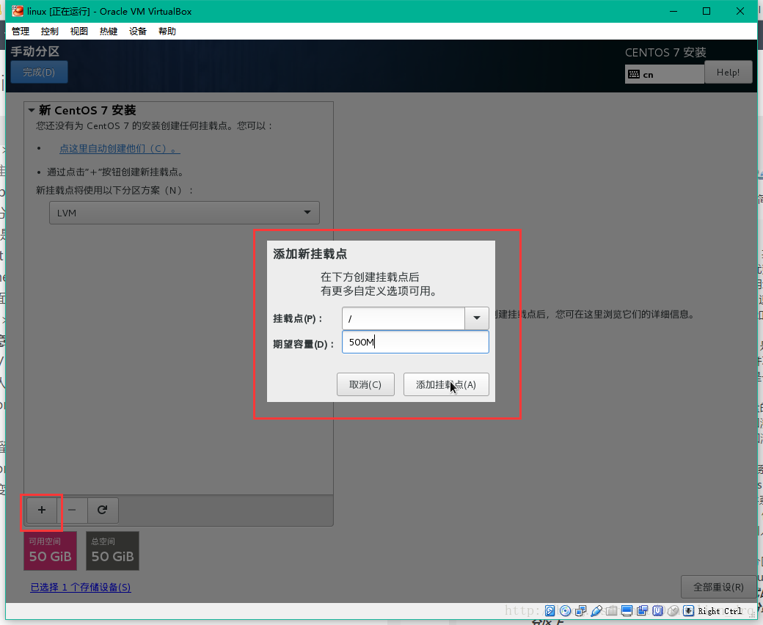Open the 设备 menu
This screenshot has height=625, width=763.
coord(137,31)
